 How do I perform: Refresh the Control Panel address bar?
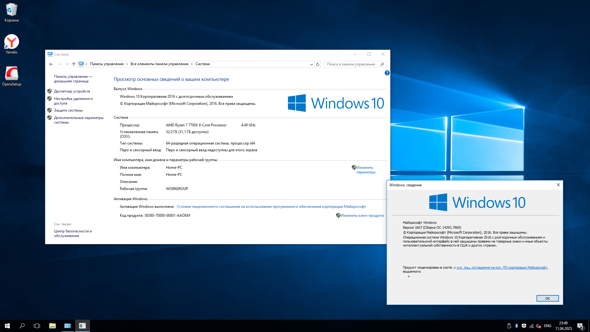tap(318, 64)
